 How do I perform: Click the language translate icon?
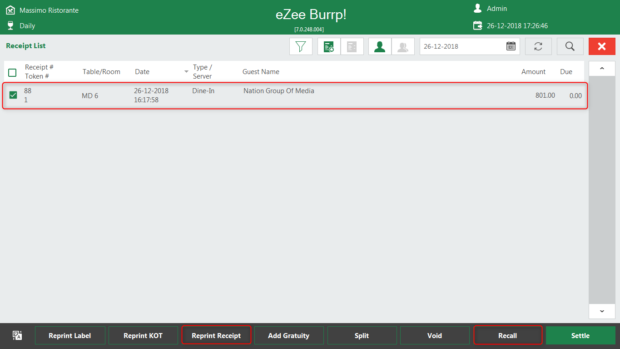[17, 335]
